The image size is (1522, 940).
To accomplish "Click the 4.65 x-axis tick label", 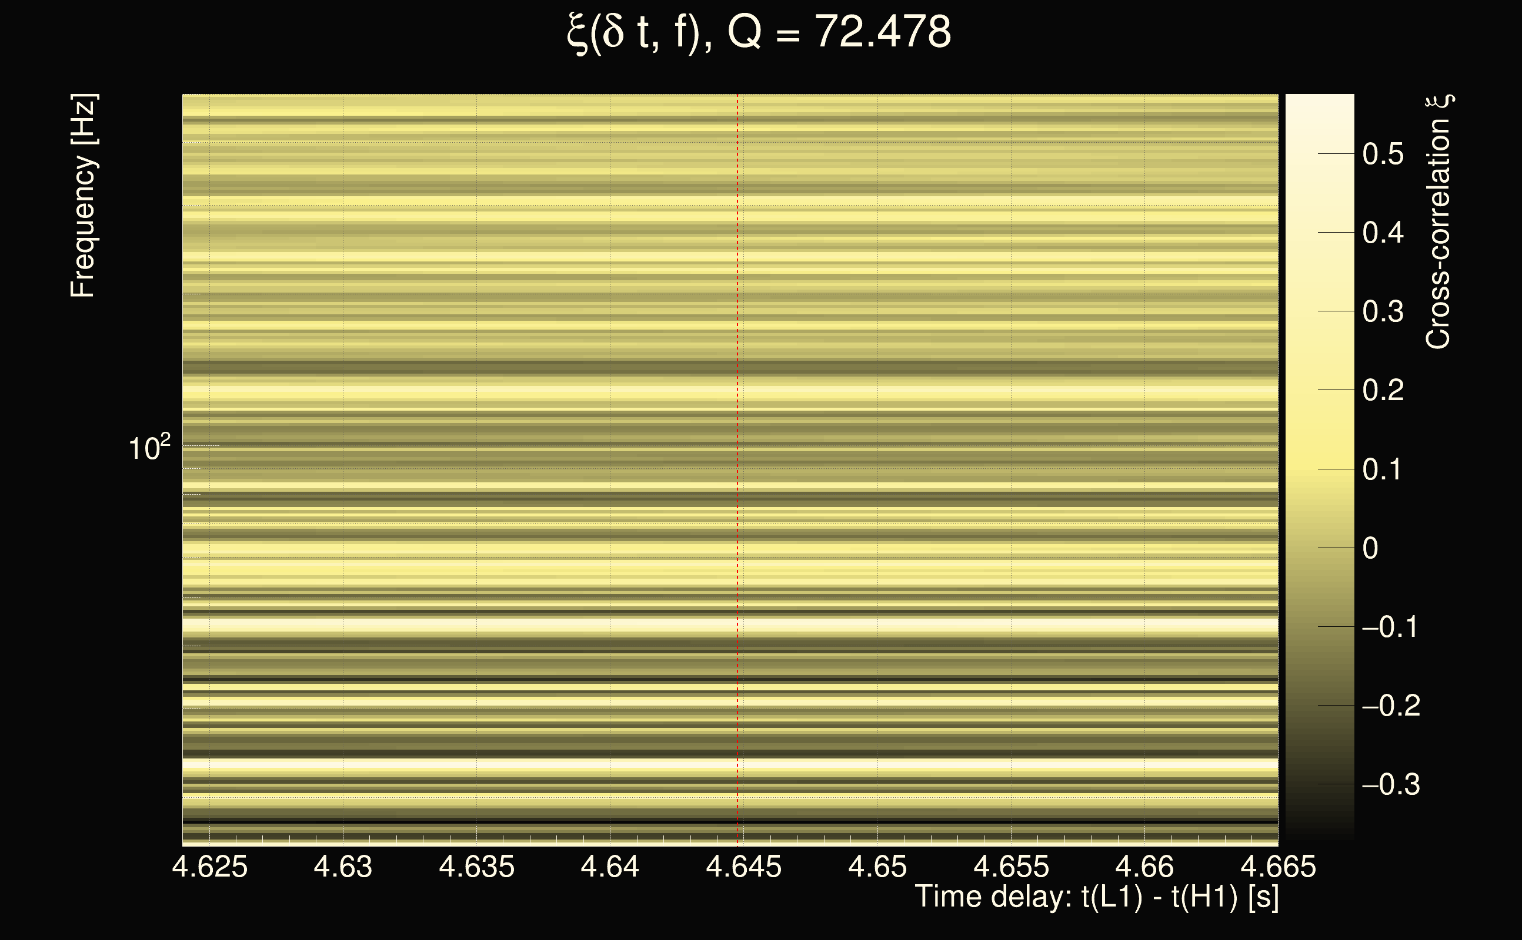I will [x=877, y=867].
